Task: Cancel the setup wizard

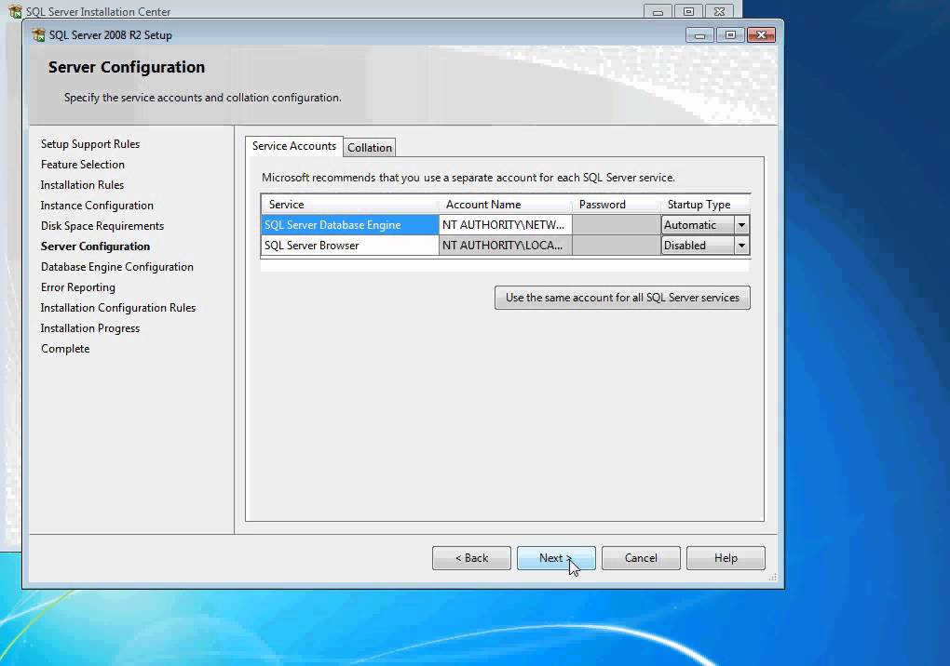Action: [641, 558]
